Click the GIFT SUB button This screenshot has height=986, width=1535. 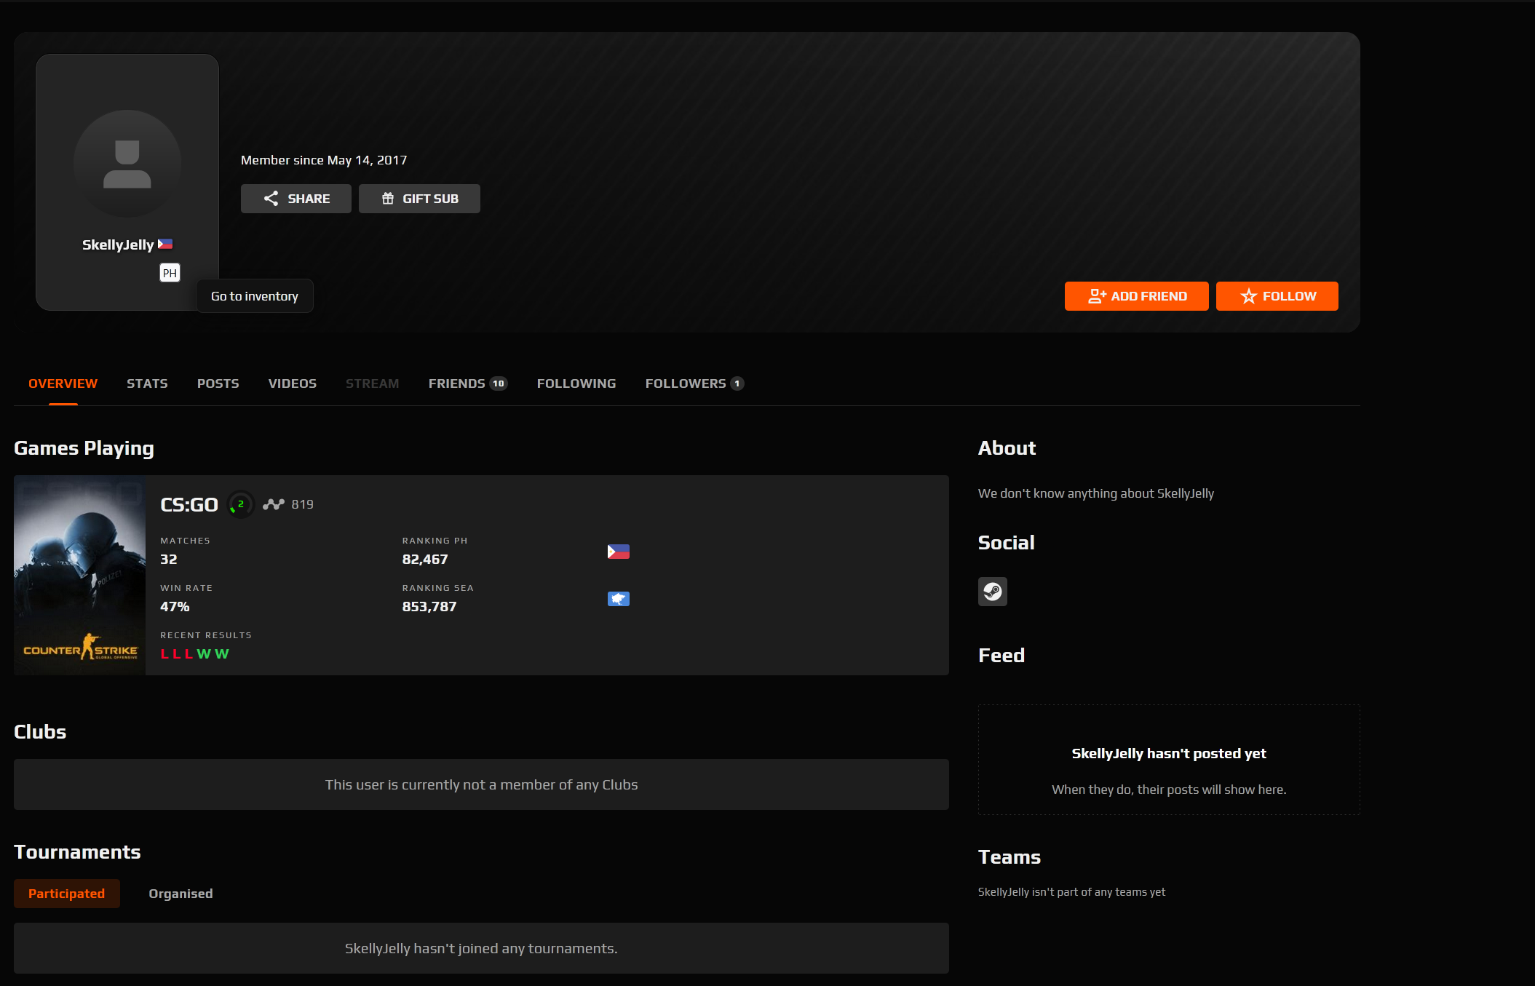pyautogui.click(x=419, y=199)
